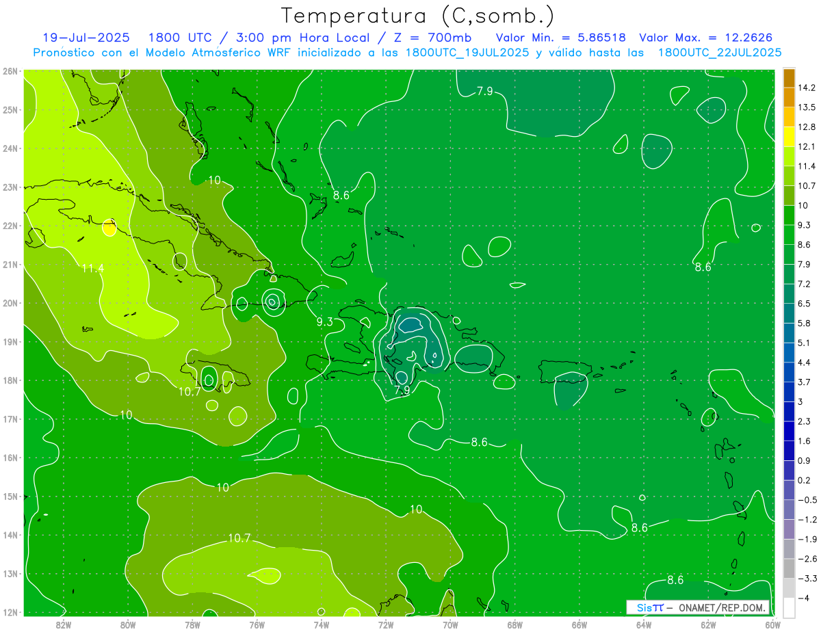Click the longitude axis label '78W'
This screenshot has width=821, height=634.
tap(192, 624)
